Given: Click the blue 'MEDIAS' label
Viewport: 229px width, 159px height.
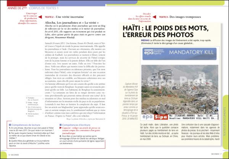Looking at the screenshot, I should click(145, 40).
